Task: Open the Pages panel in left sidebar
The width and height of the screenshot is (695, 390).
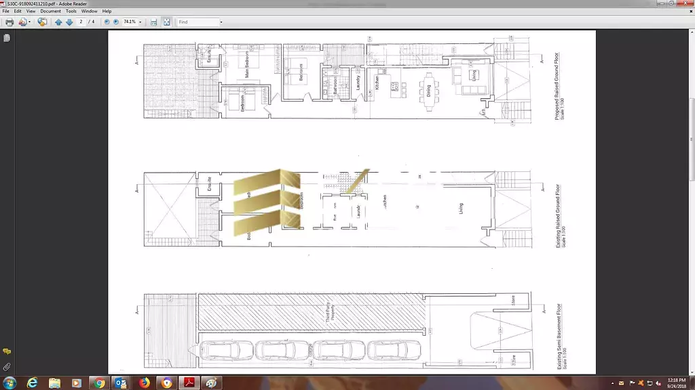Action: [7, 39]
